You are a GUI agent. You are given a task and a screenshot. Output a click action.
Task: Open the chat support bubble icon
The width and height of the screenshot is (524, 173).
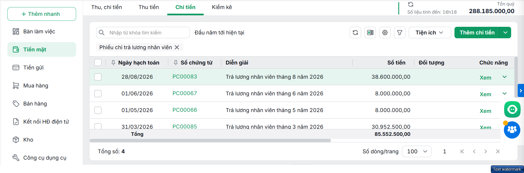[512, 110]
